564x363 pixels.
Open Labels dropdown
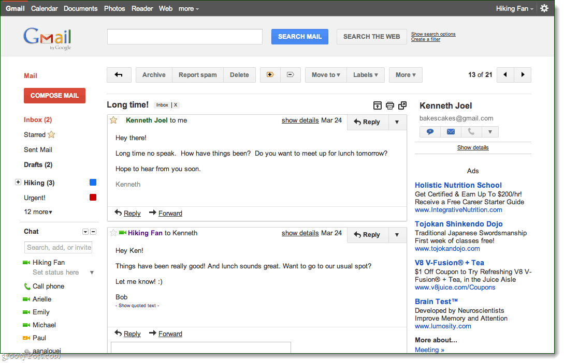[x=366, y=74]
